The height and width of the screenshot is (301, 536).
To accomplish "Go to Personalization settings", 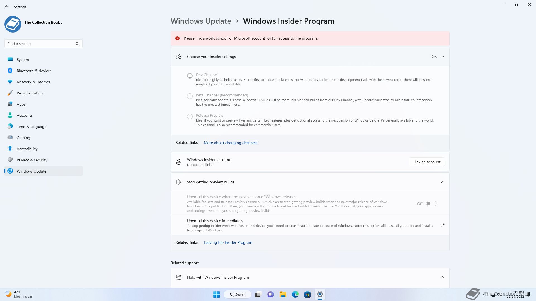I will pos(44,93).
